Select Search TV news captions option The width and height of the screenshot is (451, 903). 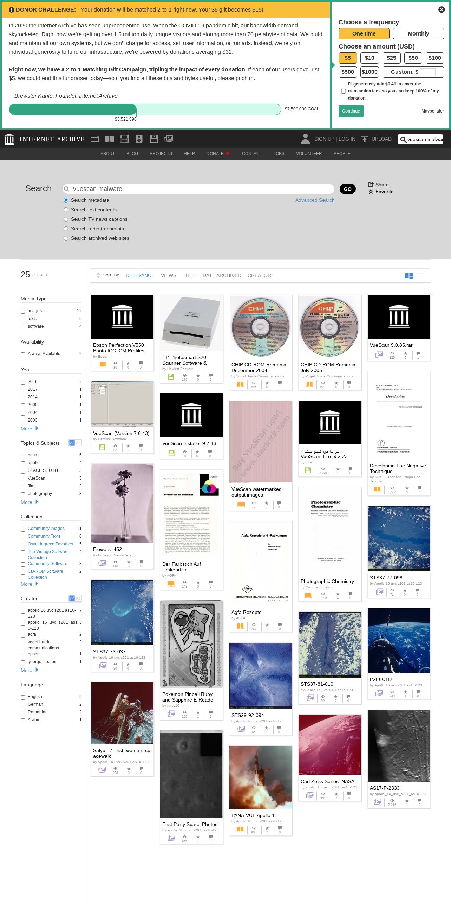click(x=66, y=219)
